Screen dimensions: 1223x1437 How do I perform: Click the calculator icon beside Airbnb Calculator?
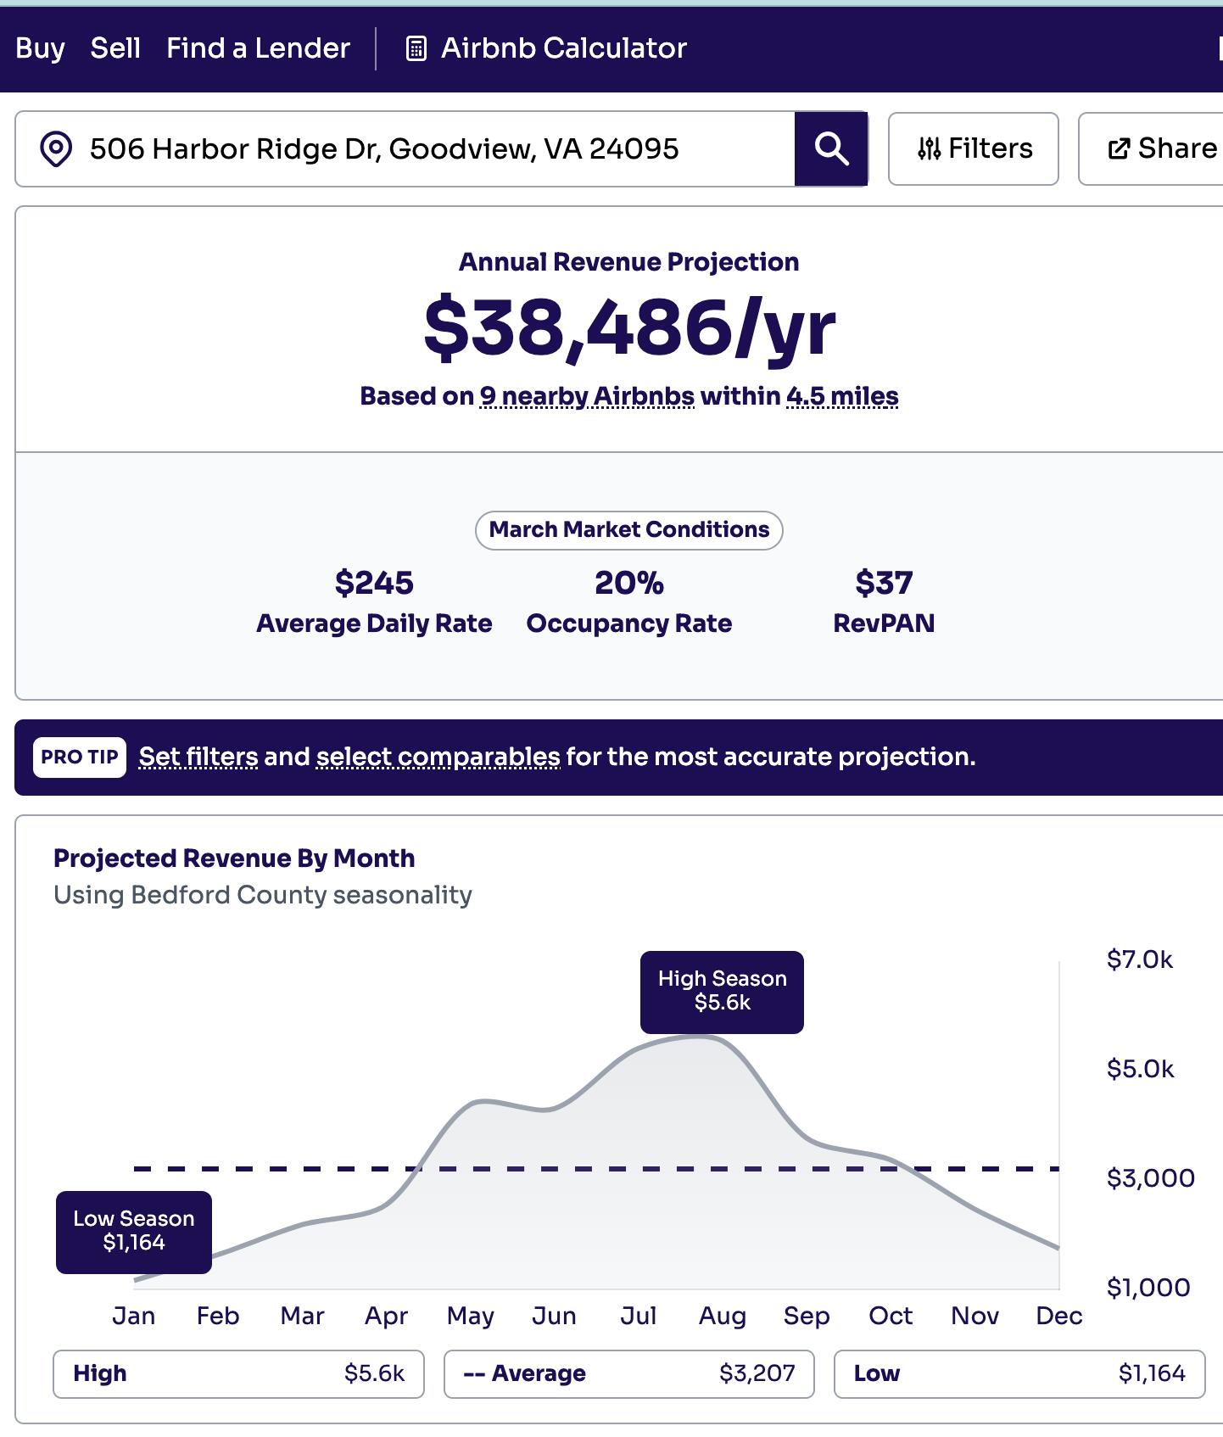[x=416, y=48]
